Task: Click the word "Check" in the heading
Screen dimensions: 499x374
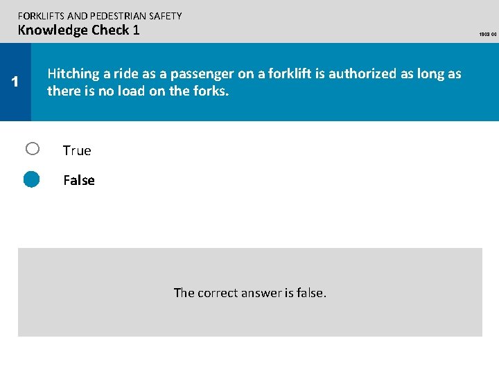Action: click(110, 30)
